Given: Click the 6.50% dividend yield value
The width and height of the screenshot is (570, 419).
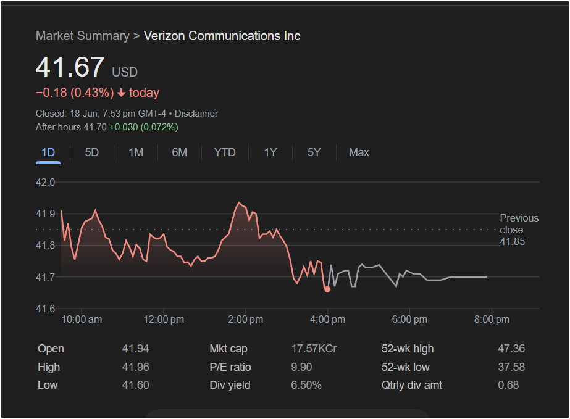Looking at the screenshot, I should pos(306,385).
